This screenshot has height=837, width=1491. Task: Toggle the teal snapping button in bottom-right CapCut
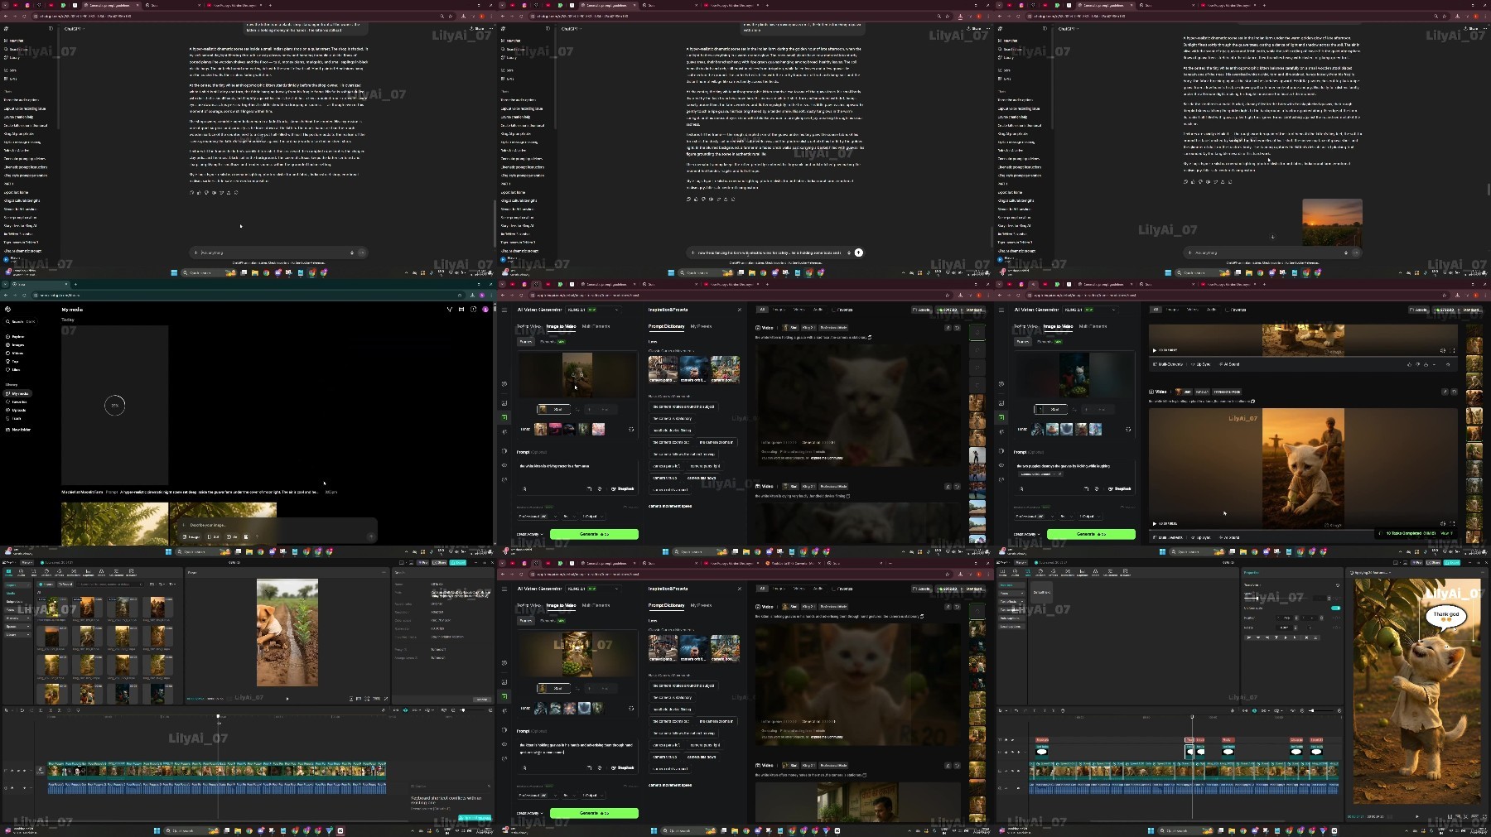[1254, 710]
